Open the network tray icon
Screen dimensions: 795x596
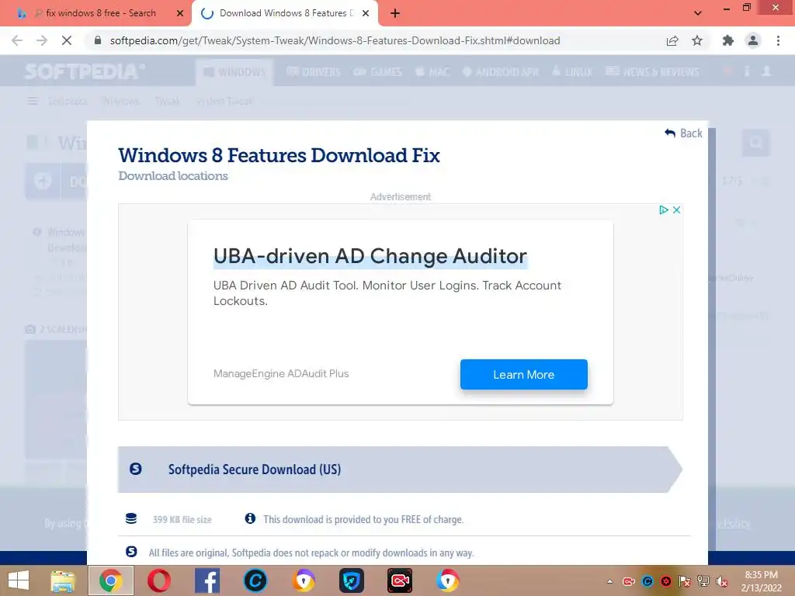tap(703, 581)
